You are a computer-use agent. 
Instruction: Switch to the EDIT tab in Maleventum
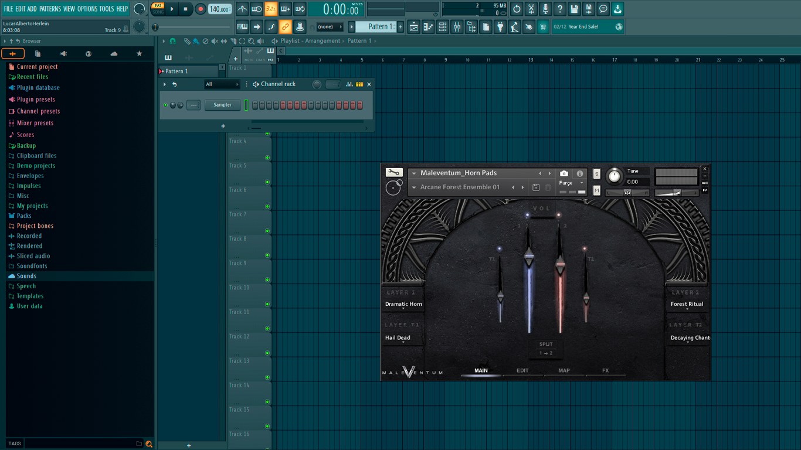coord(522,371)
